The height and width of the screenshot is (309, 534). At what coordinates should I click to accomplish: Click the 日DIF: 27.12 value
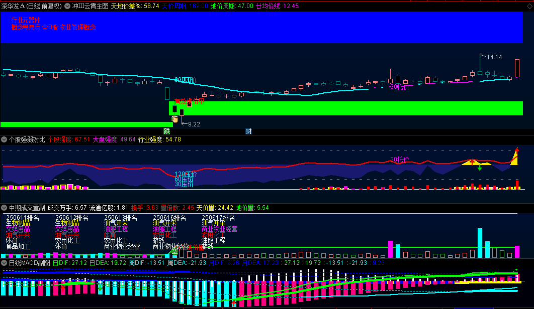(70, 263)
